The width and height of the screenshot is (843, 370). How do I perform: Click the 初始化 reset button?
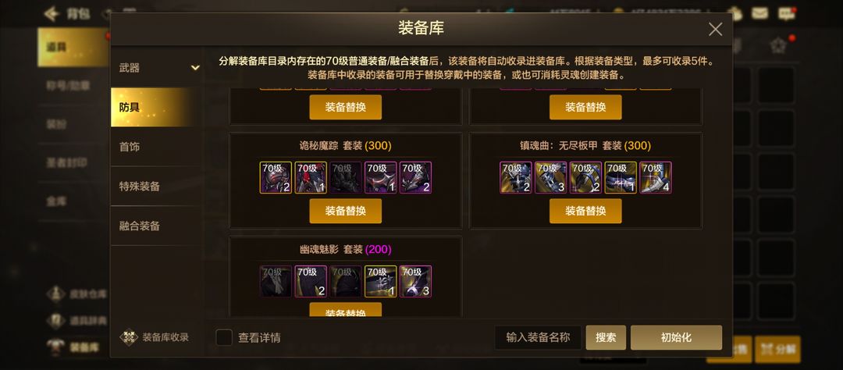(x=676, y=338)
